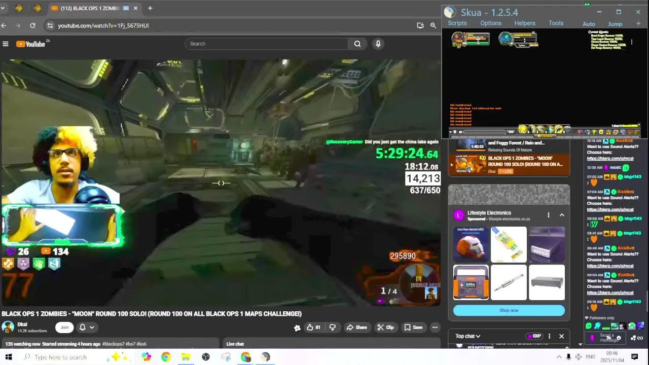Close the BLACK OPS 1 tab
649x365 pixels.
click(136, 8)
